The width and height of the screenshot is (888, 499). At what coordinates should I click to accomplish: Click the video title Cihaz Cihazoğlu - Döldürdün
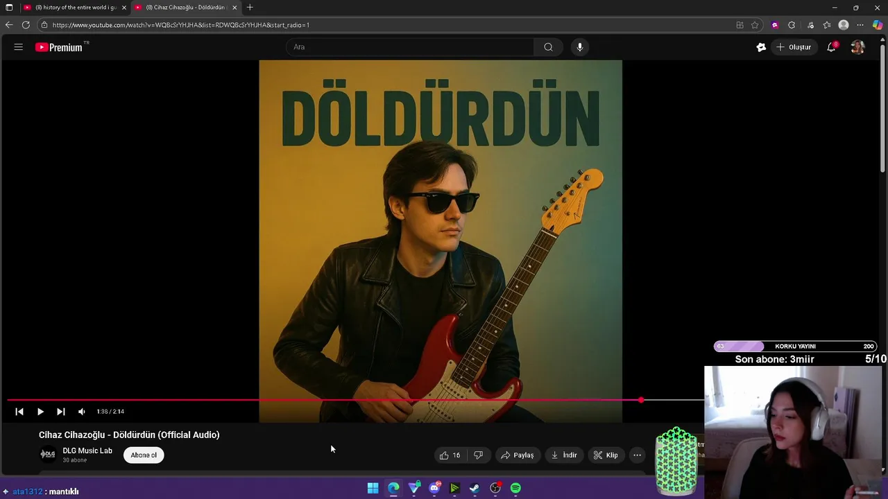pyautogui.click(x=129, y=435)
